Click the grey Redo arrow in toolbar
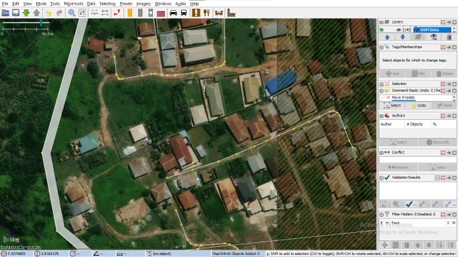This screenshot has height=257, width=458. pyautogui.click(x=59, y=13)
